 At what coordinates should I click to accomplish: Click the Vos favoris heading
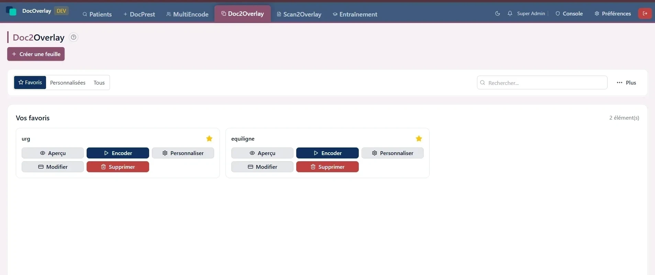click(x=33, y=118)
